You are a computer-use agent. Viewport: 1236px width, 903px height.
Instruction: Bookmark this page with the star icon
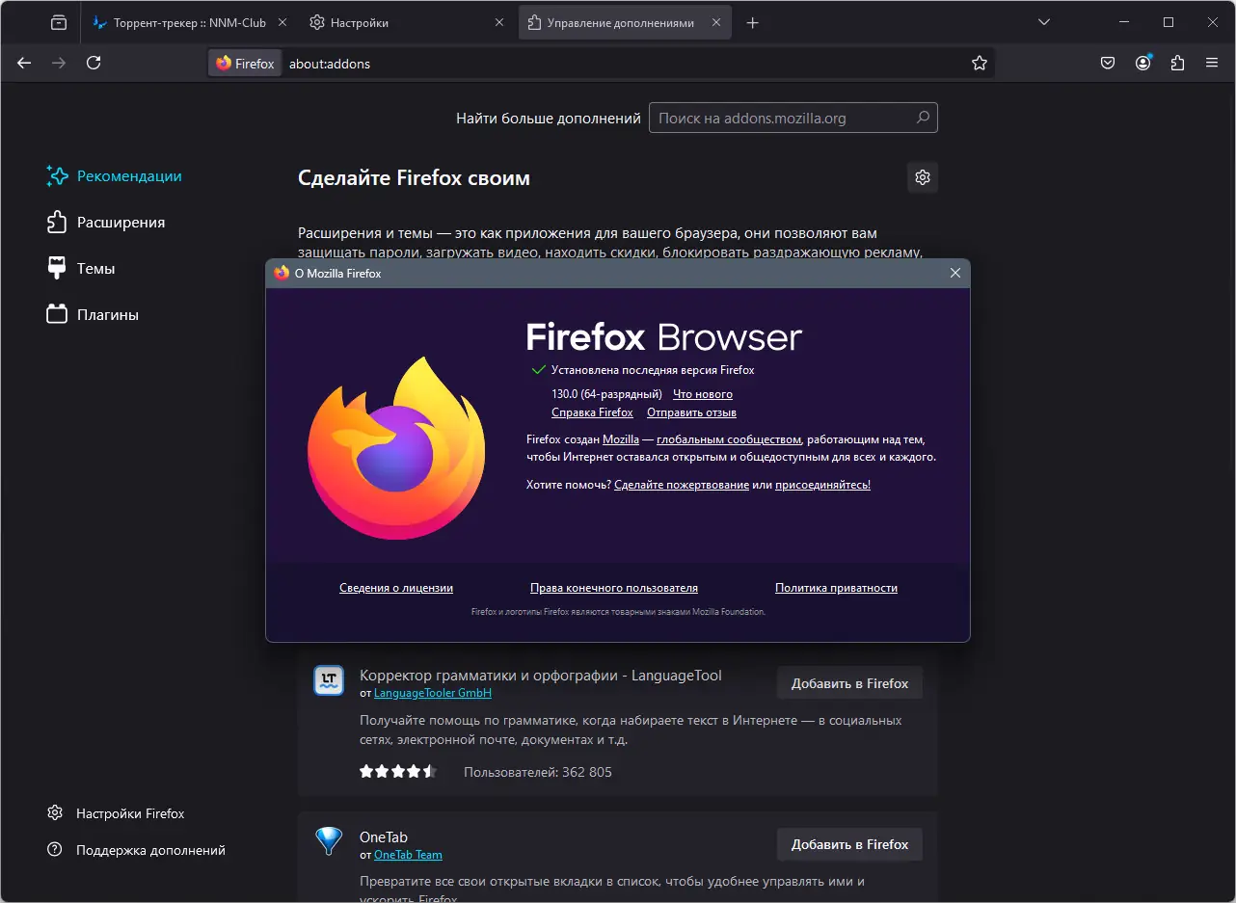point(980,64)
